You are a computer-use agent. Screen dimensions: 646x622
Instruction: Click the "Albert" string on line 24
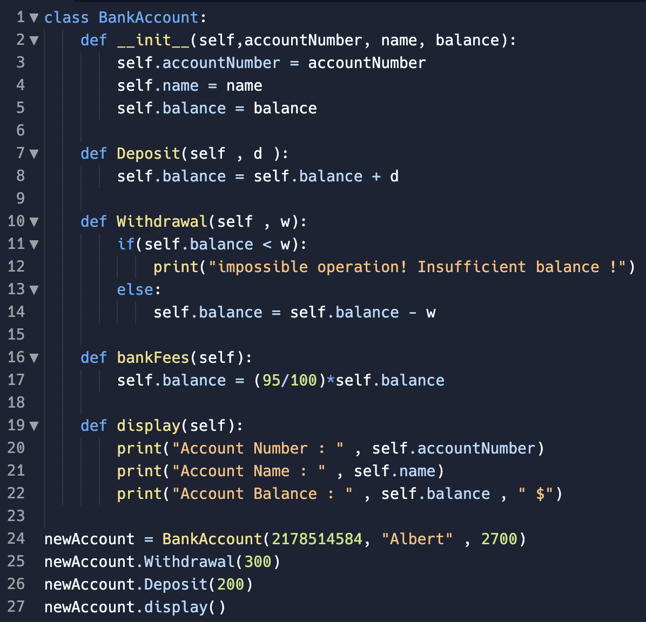(x=417, y=539)
